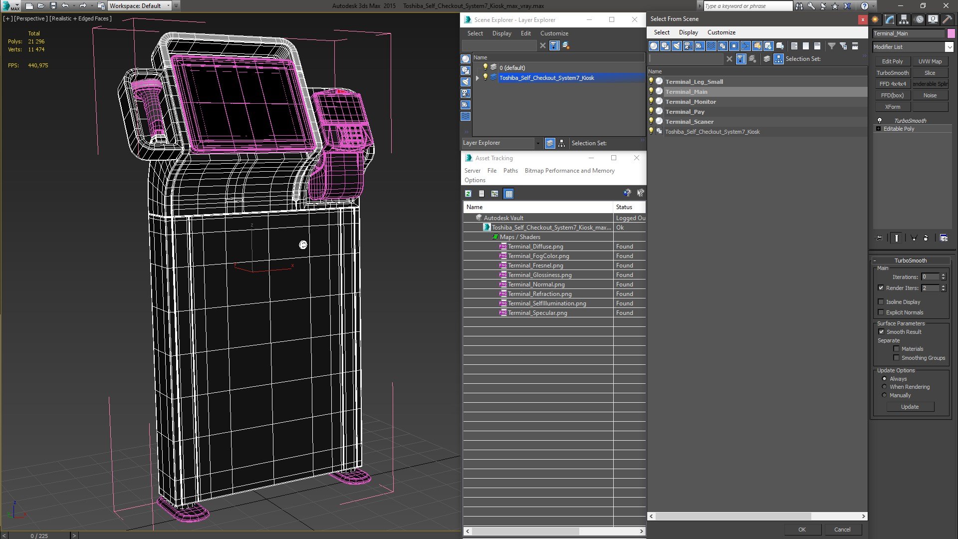Screen dimensions: 958x539
Task: Toggle display space warps filter in Select From Scene
Action: tap(711, 46)
